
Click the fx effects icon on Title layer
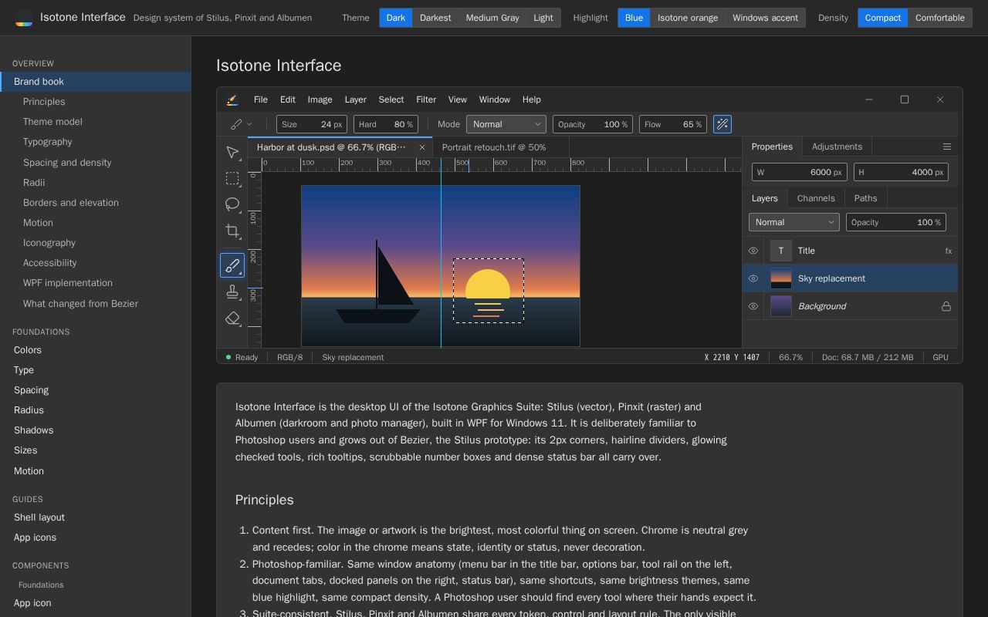[x=949, y=251]
